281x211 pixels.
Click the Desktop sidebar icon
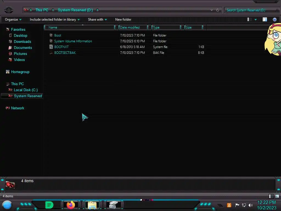click(x=10, y=35)
